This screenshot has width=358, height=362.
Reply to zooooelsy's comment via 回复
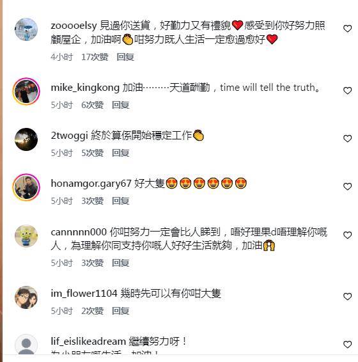[x=125, y=57]
